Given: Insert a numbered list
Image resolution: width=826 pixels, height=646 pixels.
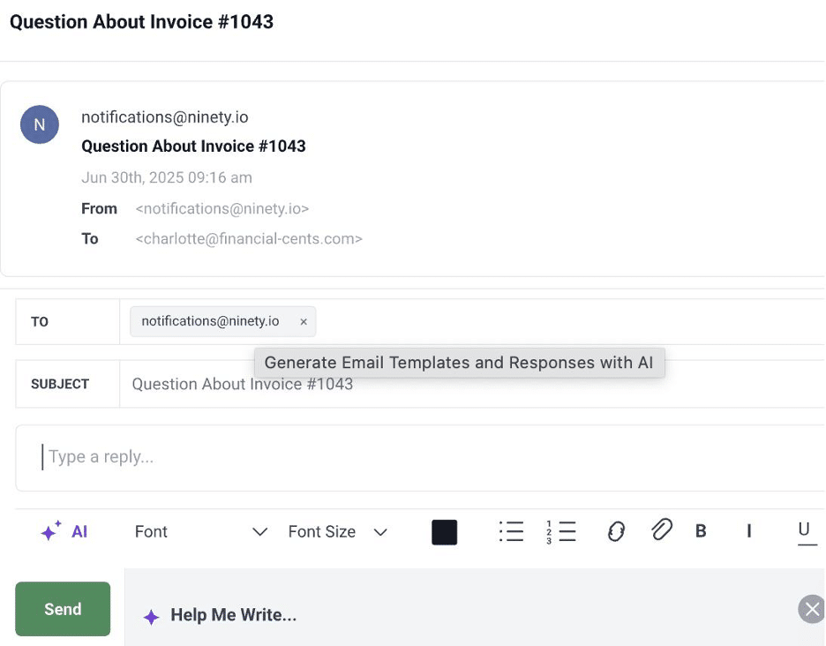Looking at the screenshot, I should 560,531.
